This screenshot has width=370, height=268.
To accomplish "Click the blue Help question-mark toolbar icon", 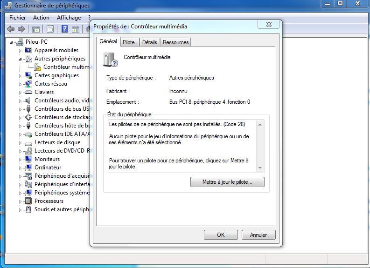I will 64,29.
